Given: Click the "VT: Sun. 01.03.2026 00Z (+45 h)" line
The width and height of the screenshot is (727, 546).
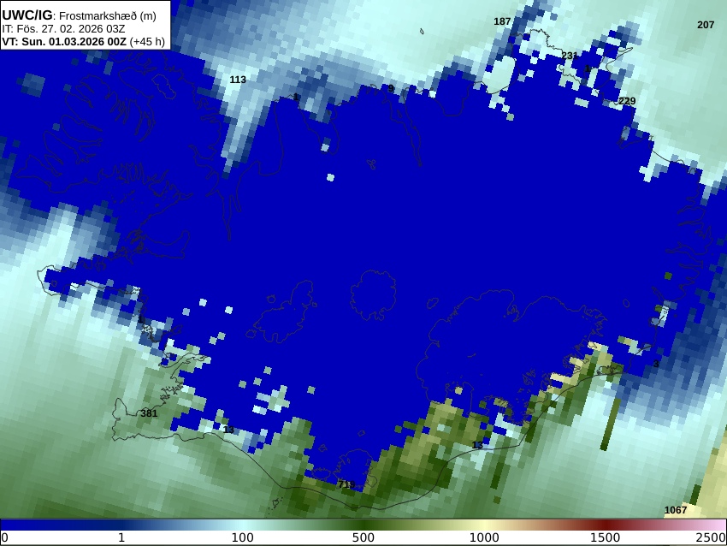Looking at the screenshot, I should click(84, 41).
